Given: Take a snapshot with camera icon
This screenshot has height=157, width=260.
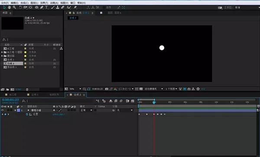Looking at the screenshot, I should coord(107,89).
